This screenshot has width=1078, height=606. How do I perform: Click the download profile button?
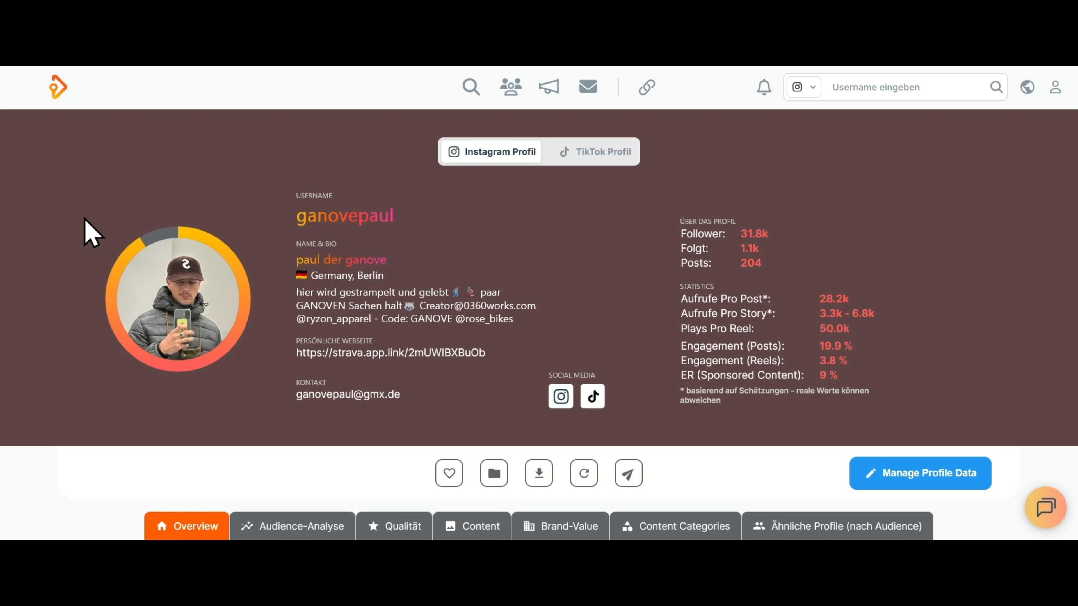point(539,473)
